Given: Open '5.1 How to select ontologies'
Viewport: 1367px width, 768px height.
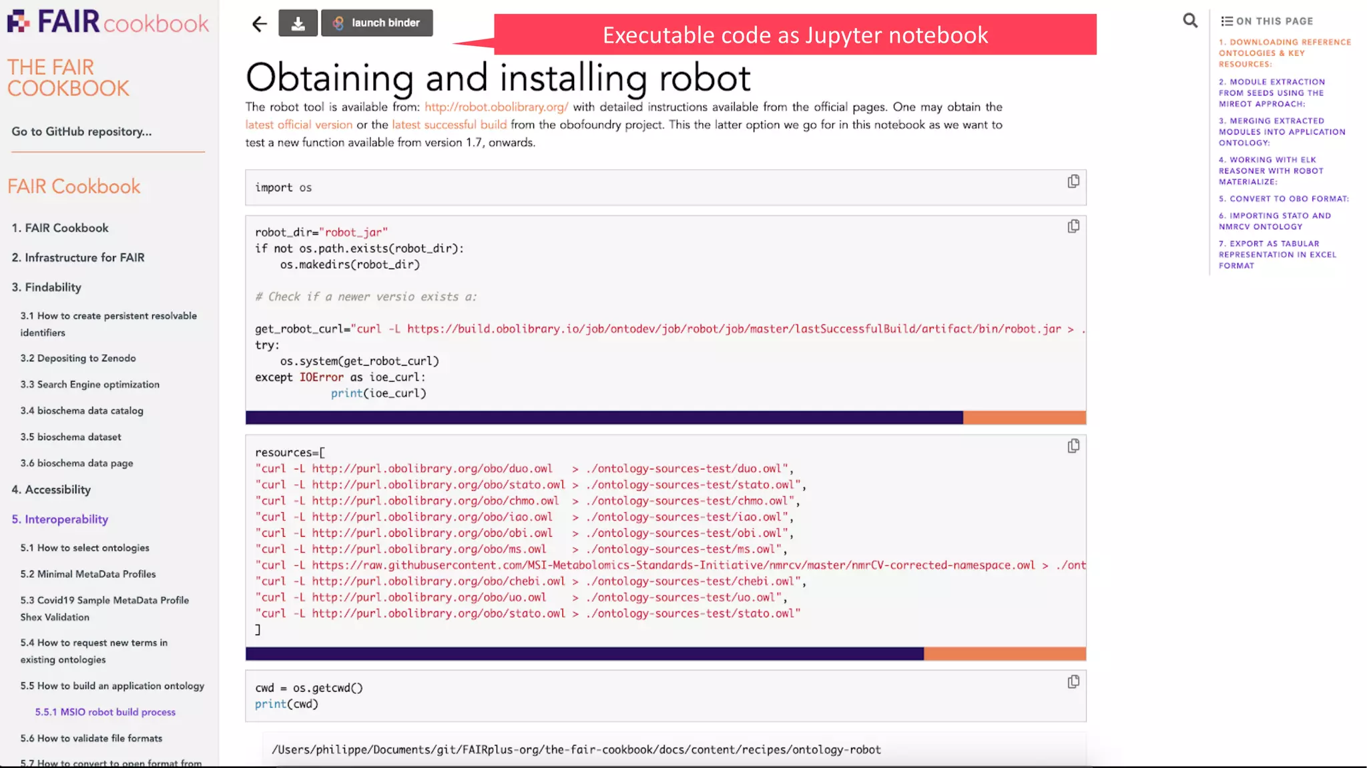Looking at the screenshot, I should click(85, 548).
